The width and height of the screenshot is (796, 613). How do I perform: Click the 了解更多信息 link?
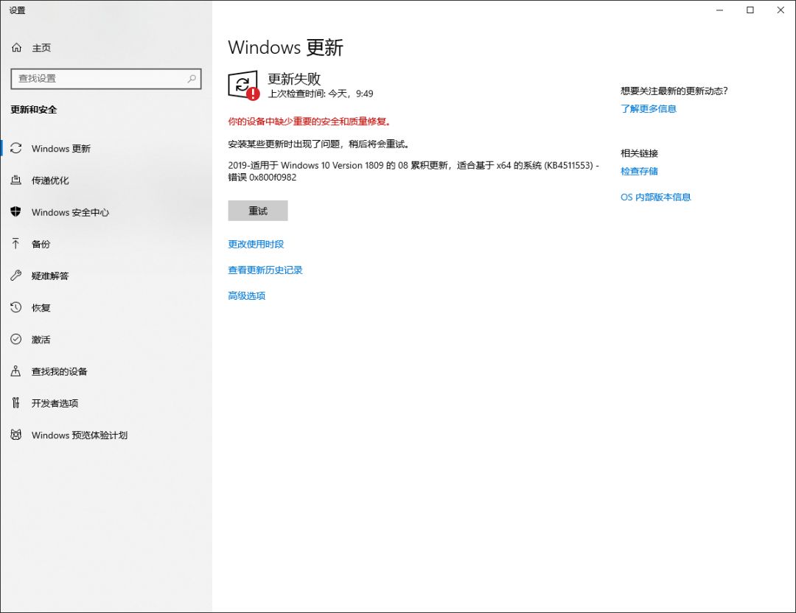tap(647, 108)
